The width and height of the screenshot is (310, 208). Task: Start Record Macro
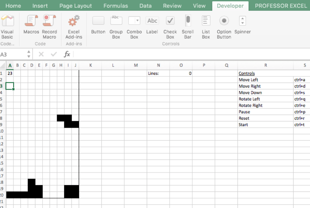[x=49, y=26]
